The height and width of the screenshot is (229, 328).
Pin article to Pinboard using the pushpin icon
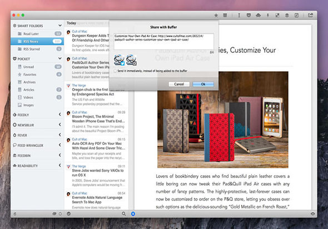pos(268,15)
